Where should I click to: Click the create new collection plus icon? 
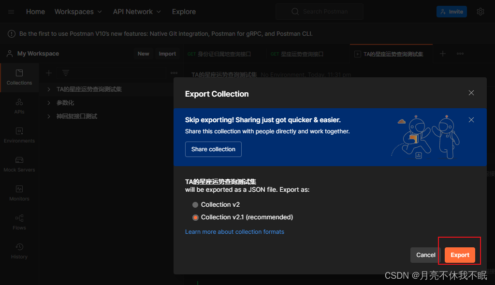pyautogui.click(x=49, y=73)
